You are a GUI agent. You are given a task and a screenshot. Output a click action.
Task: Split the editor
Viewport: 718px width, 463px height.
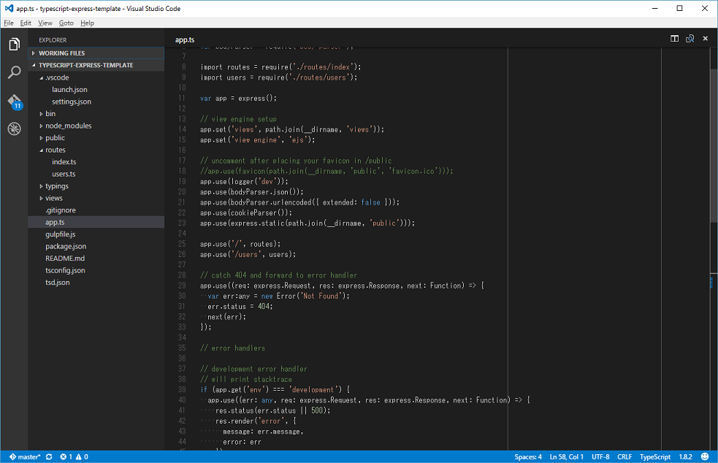click(674, 39)
